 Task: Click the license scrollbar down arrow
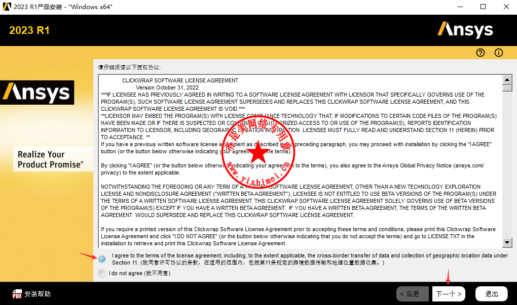click(507, 243)
